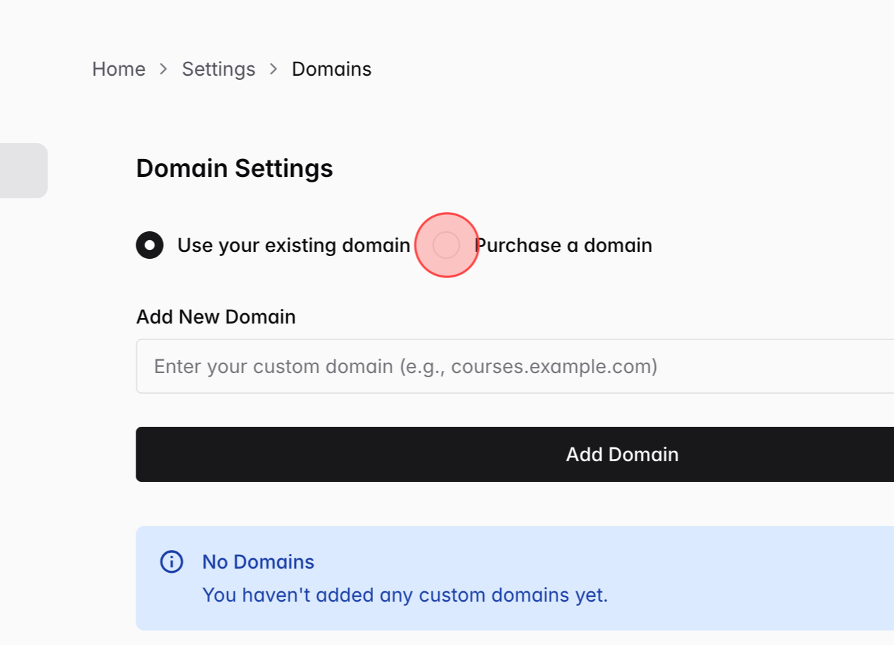Click the circled info symbol in the notice banner
Image resolution: width=894 pixels, height=645 pixels.
pos(171,562)
